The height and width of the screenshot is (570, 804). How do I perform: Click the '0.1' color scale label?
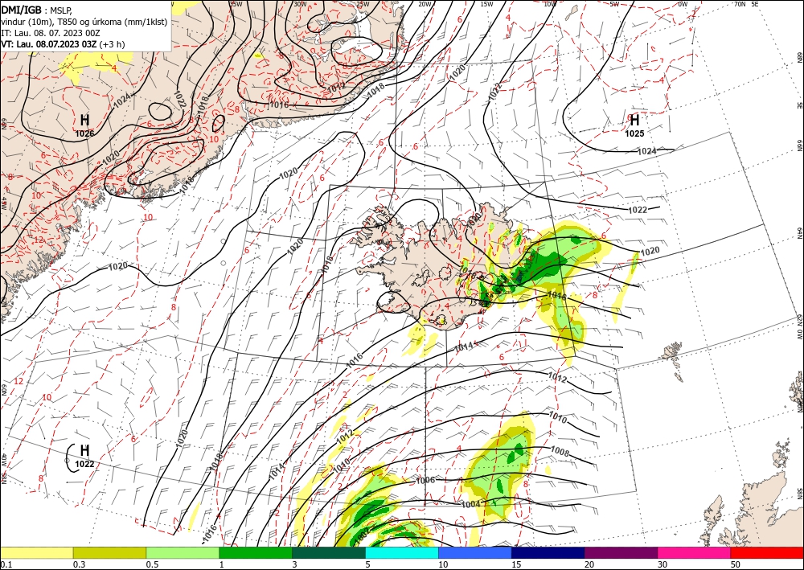pyautogui.click(x=6, y=564)
